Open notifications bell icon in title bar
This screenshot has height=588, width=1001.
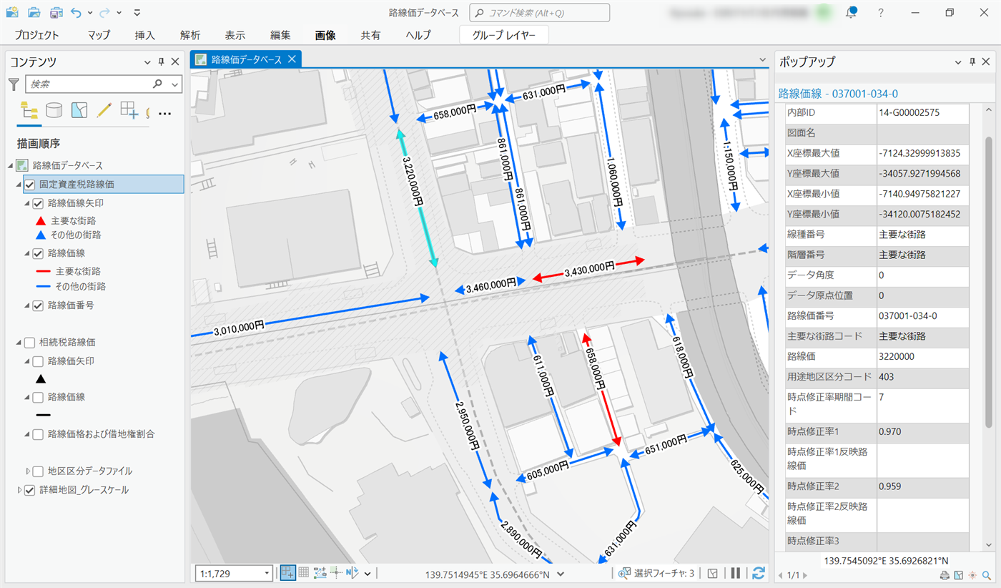coord(851,12)
